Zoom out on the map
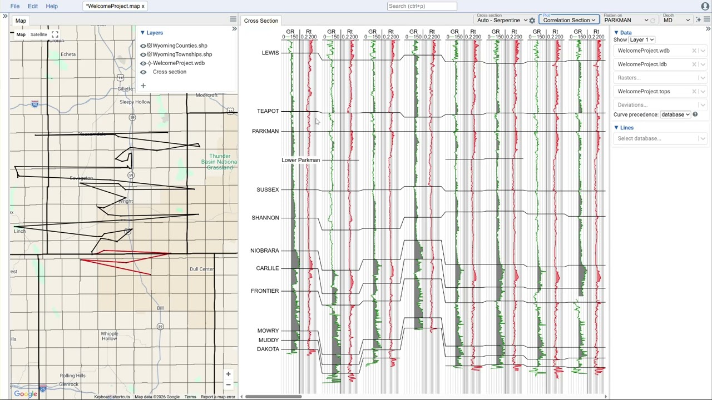712x400 pixels. click(228, 384)
